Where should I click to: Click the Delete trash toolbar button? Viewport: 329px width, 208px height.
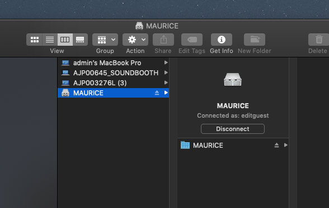click(319, 40)
